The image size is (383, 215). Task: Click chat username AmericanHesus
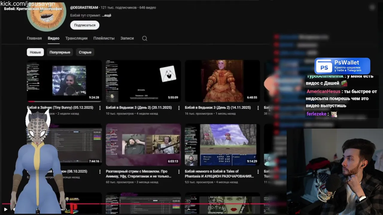pyautogui.click(x=323, y=91)
